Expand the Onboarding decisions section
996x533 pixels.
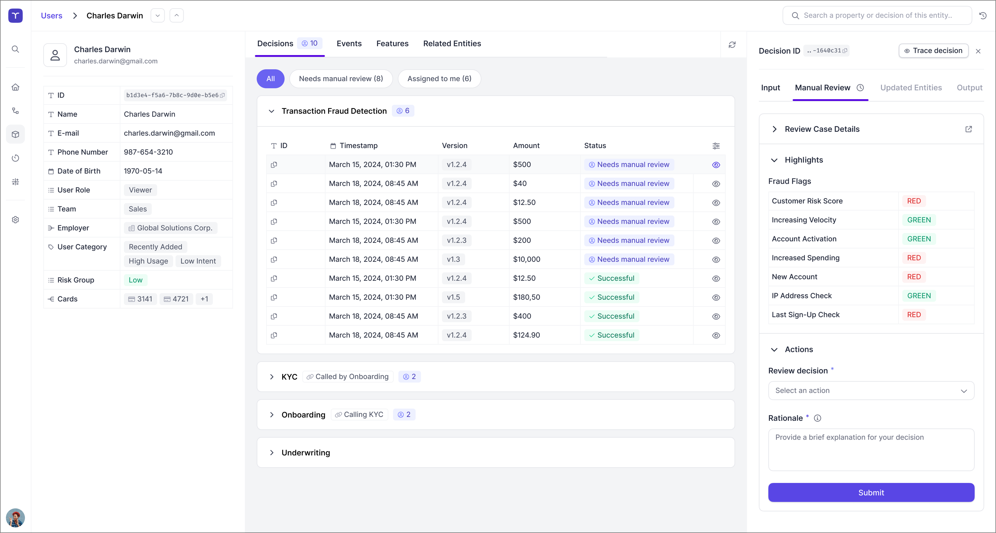(x=272, y=415)
